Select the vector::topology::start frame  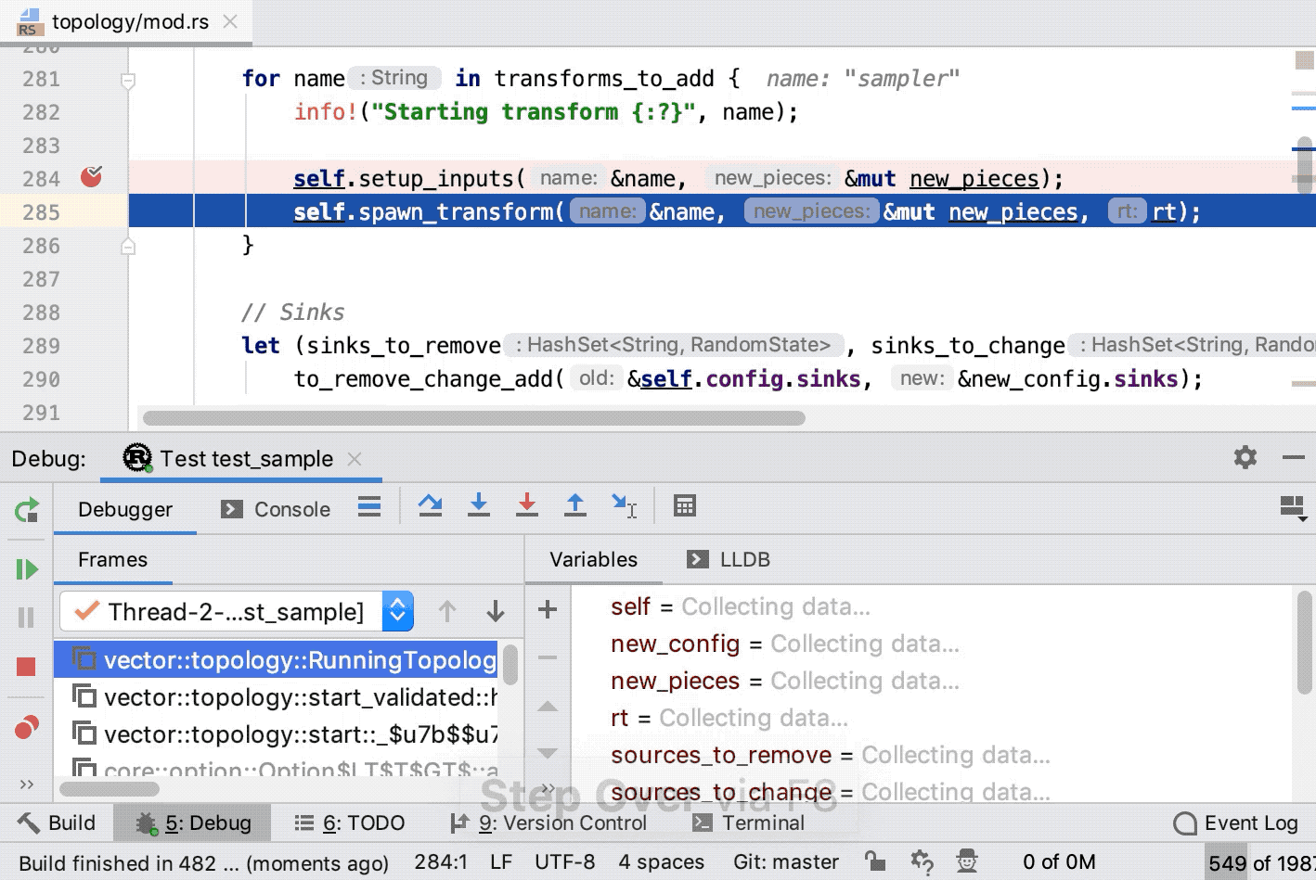point(276,733)
